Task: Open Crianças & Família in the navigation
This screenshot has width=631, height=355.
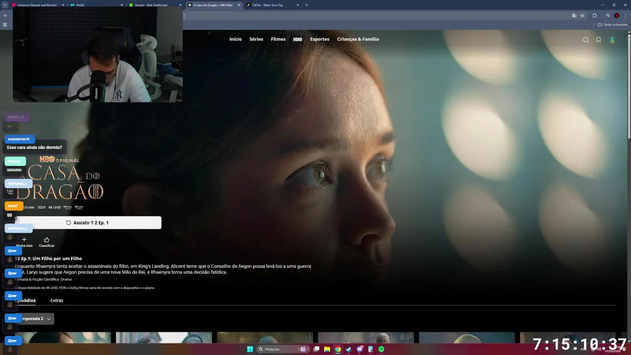Action: pos(358,39)
